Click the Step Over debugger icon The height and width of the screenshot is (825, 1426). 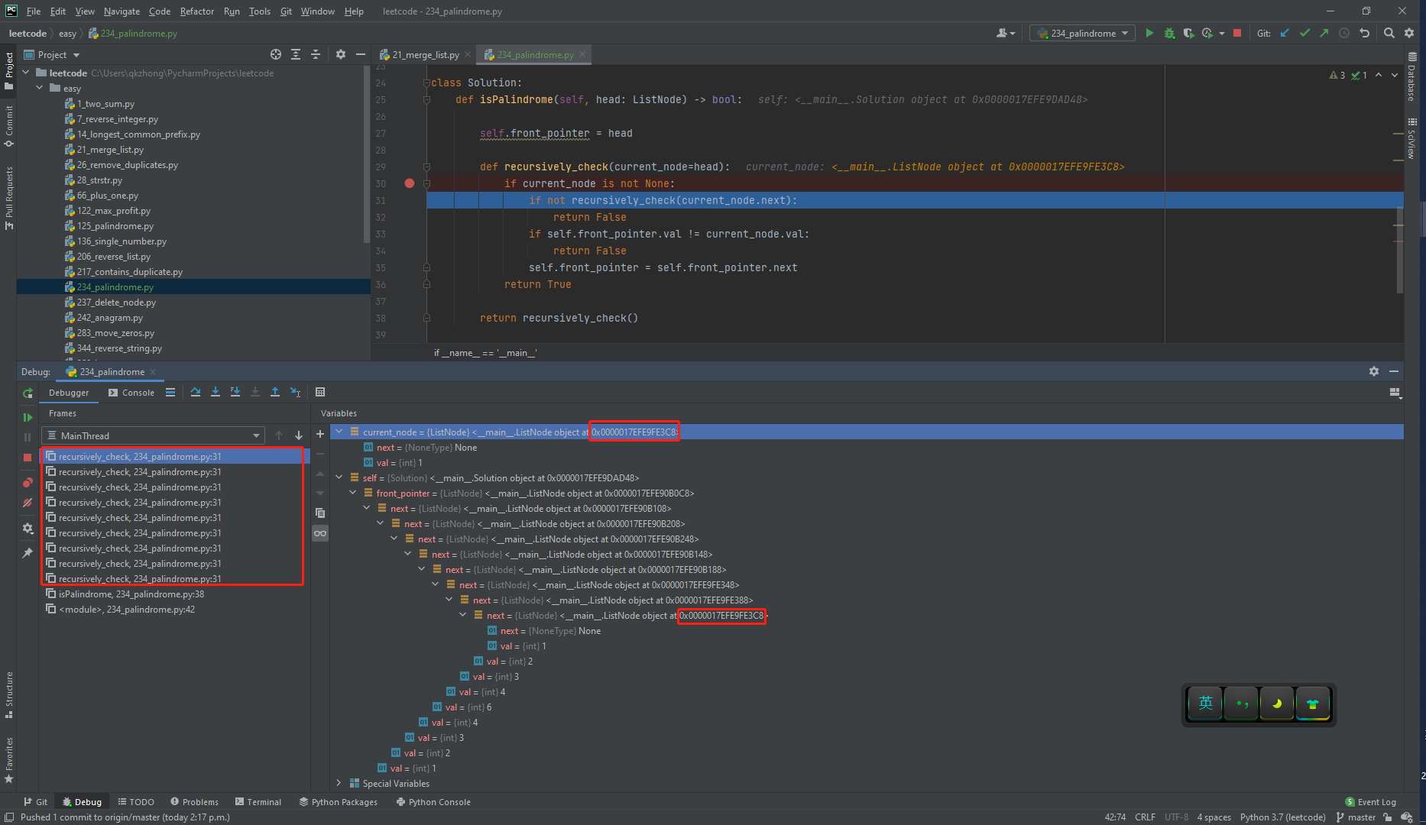[196, 392]
